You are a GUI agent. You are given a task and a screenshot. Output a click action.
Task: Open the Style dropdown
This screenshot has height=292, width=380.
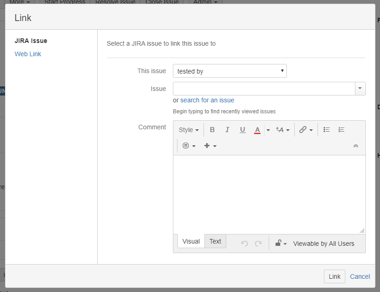coord(188,130)
